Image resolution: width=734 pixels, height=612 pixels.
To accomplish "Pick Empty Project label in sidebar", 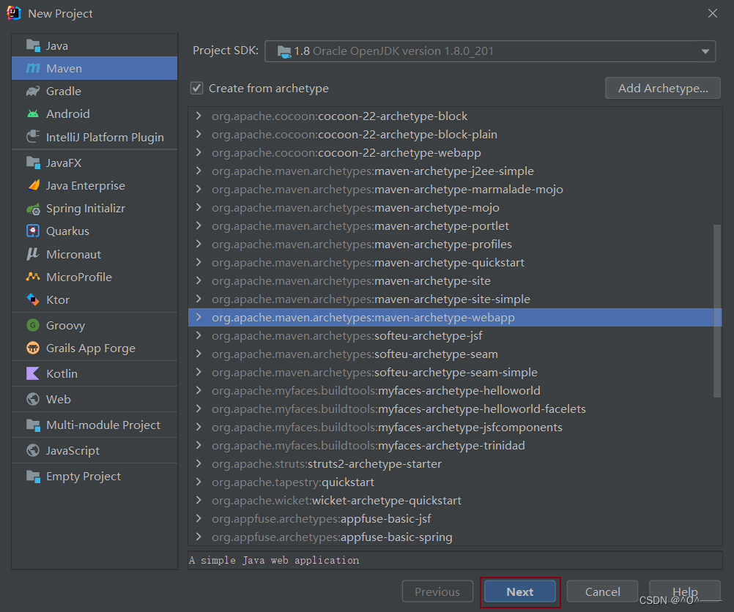I will coord(84,477).
